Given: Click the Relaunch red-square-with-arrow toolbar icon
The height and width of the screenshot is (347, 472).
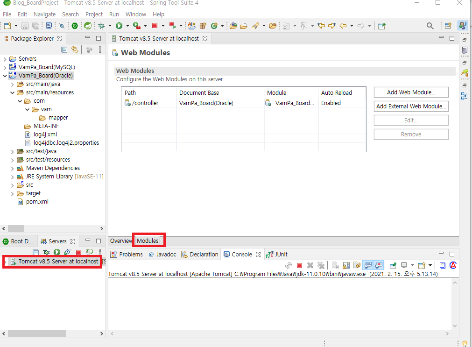Looking at the screenshot, I should coord(172,26).
